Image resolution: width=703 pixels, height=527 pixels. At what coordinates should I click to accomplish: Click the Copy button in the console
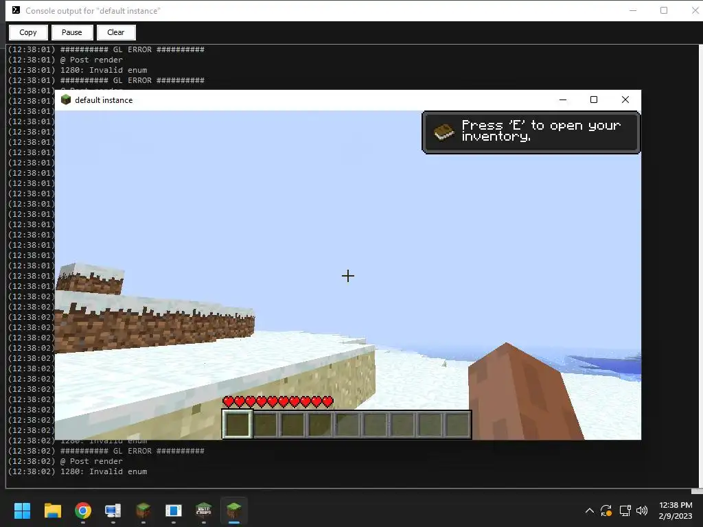click(x=27, y=32)
